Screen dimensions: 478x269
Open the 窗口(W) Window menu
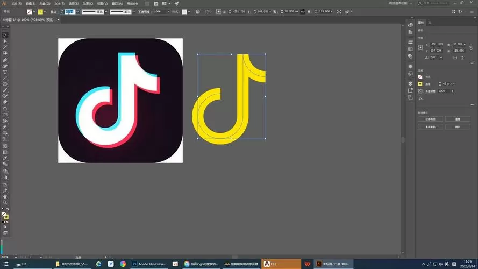point(117,4)
